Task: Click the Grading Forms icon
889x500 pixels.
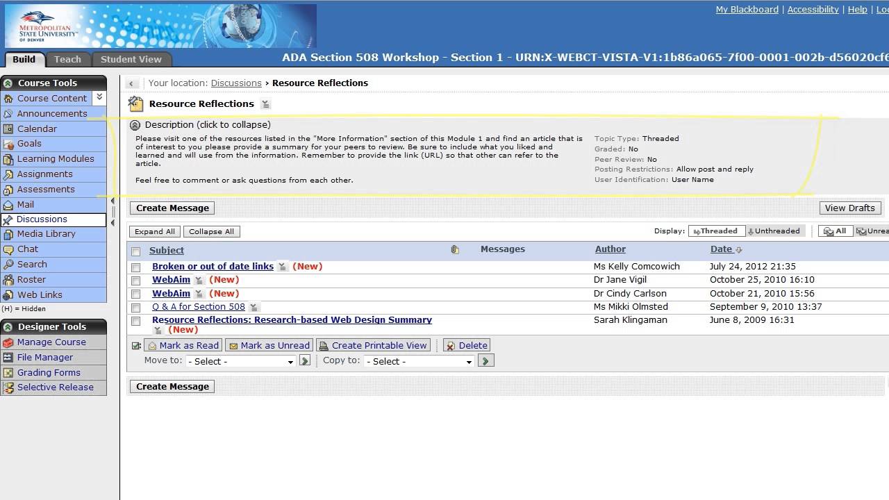Action: tap(8, 373)
